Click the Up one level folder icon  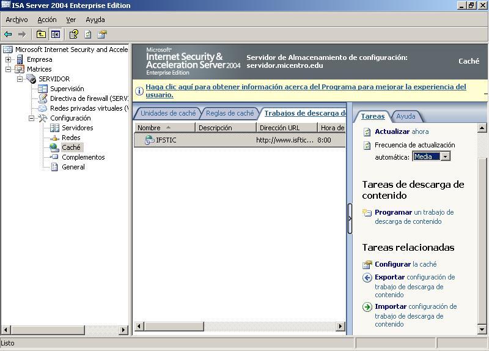[41, 35]
